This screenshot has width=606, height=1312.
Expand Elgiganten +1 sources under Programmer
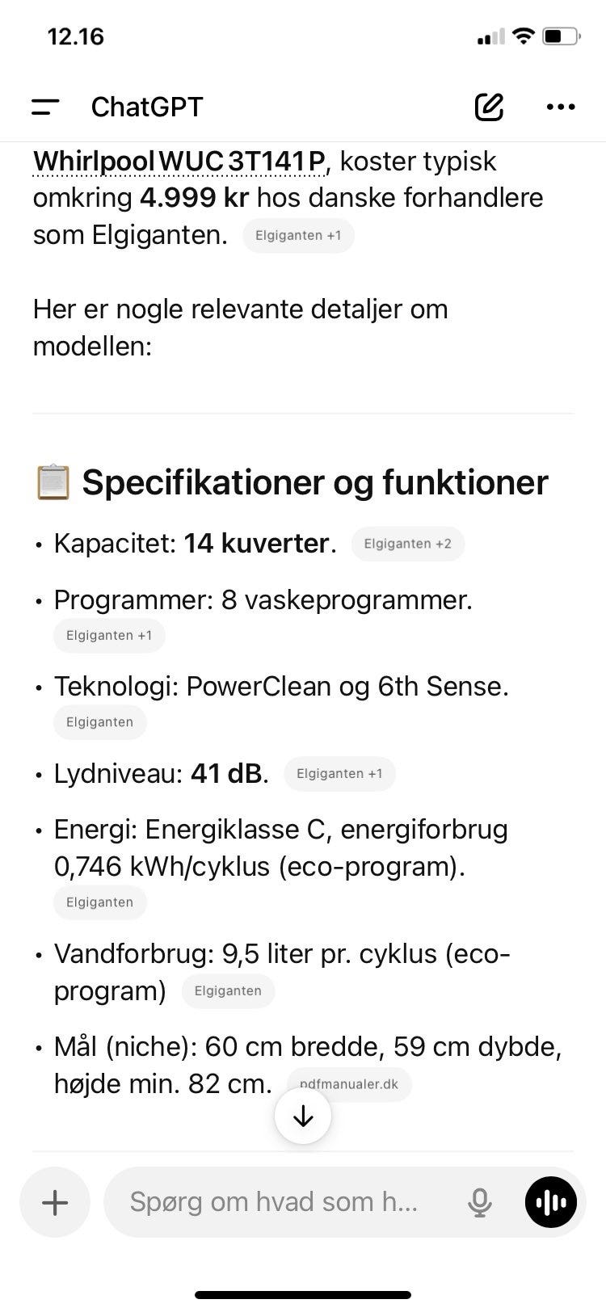(x=109, y=636)
